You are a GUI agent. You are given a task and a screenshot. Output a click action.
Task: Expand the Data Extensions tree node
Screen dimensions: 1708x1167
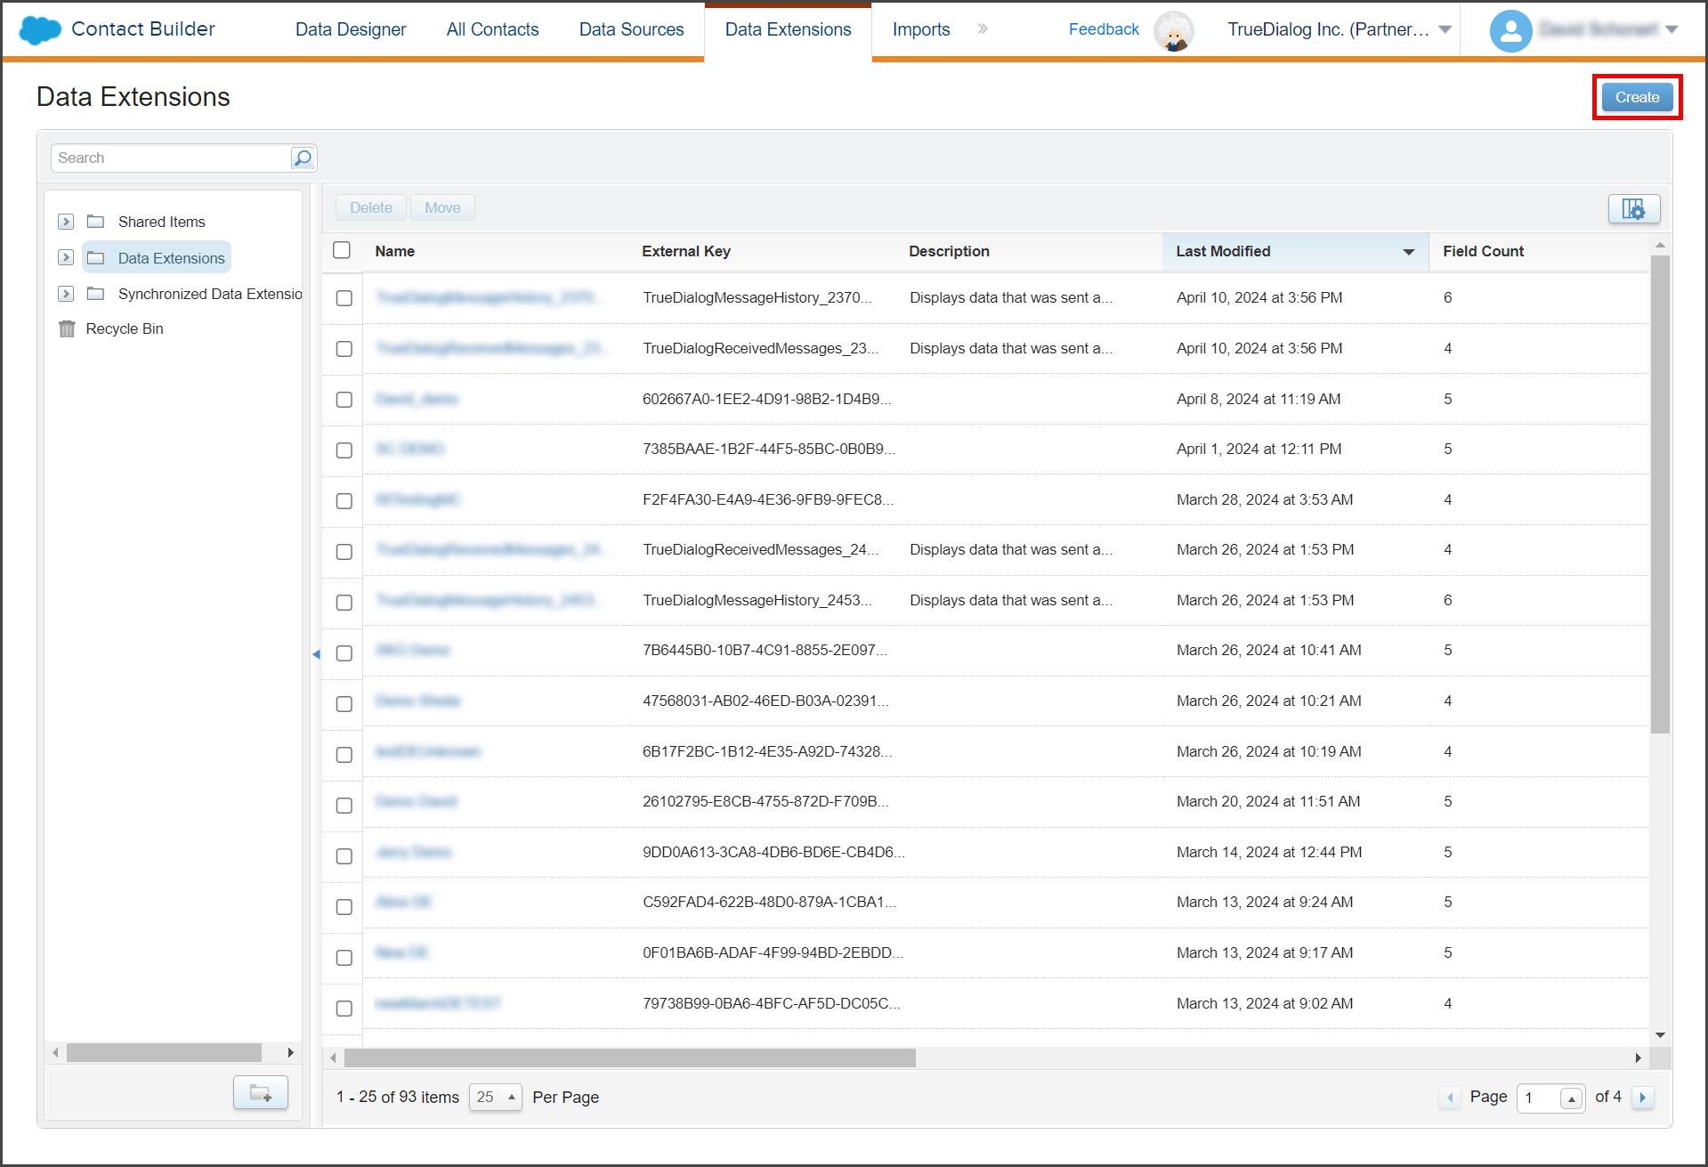(66, 257)
